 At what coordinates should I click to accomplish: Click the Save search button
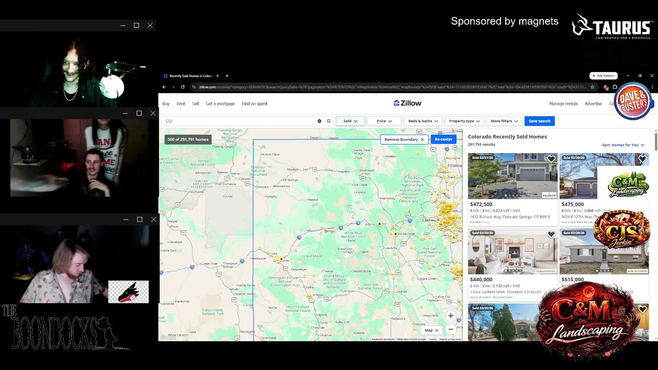(x=539, y=121)
